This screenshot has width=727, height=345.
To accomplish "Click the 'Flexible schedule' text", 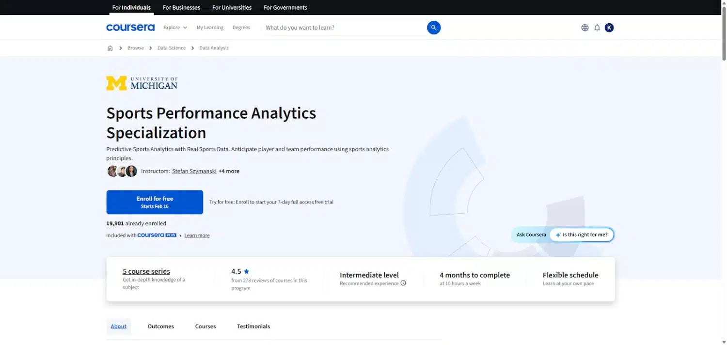I will tap(570, 275).
